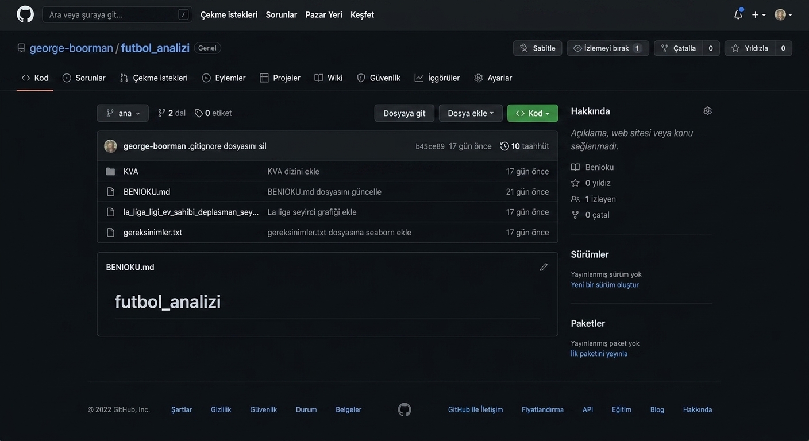Open the 'KVA dizini ekle' commit message
The width and height of the screenshot is (809, 441).
point(294,171)
